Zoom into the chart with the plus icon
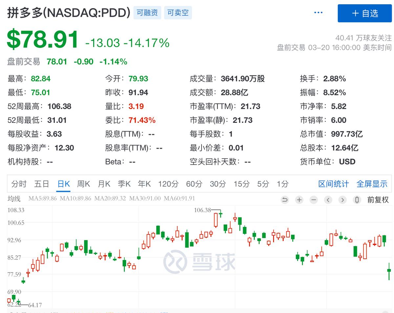Viewport: 394px width, 313px height. [x=299, y=200]
